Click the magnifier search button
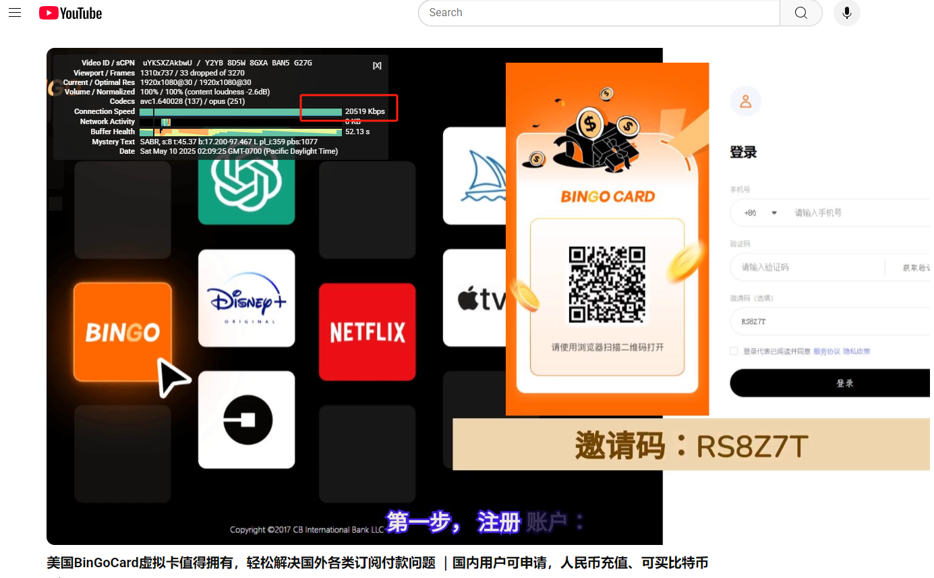The image size is (934, 578). pos(800,13)
